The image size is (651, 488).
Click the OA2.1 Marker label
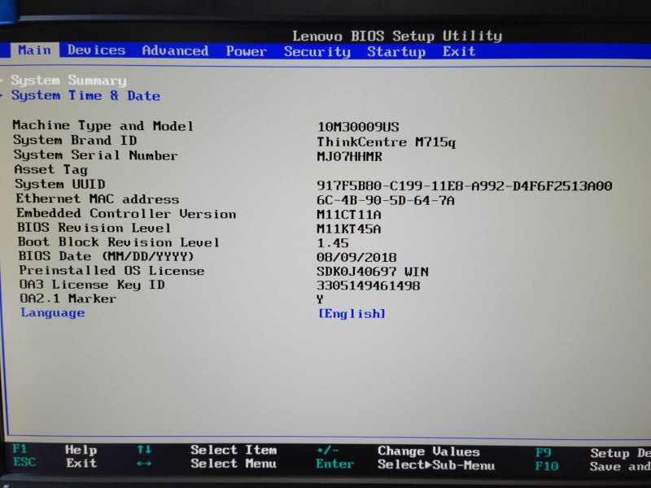tap(68, 298)
